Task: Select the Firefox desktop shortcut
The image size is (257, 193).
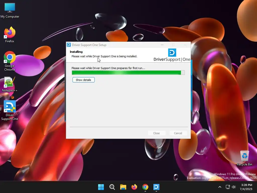Action: (10, 35)
